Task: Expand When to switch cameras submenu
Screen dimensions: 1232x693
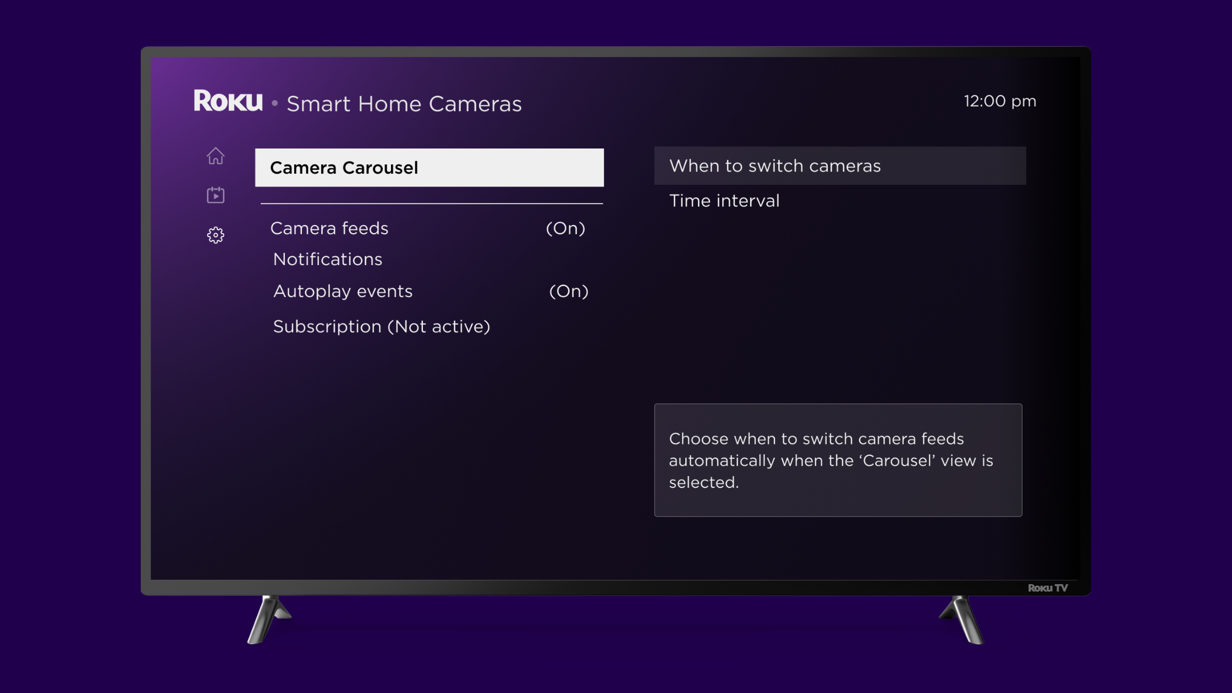Action: click(x=840, y=165)
